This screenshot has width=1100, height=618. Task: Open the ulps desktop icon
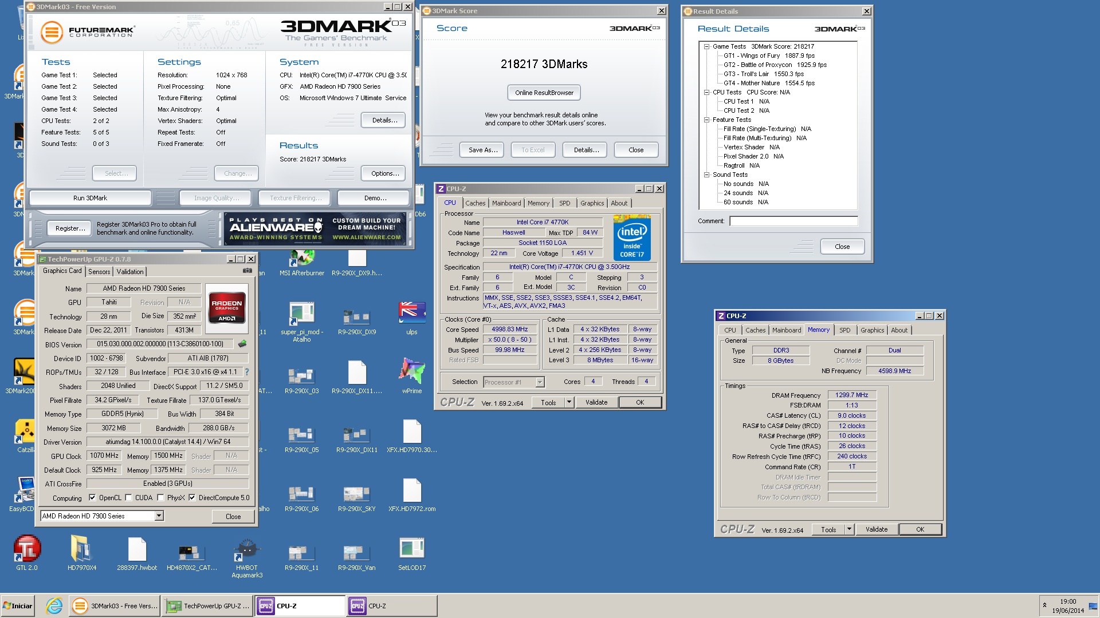click(411, 318)
